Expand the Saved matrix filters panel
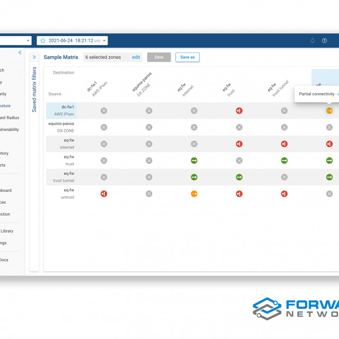 [34, 57]
